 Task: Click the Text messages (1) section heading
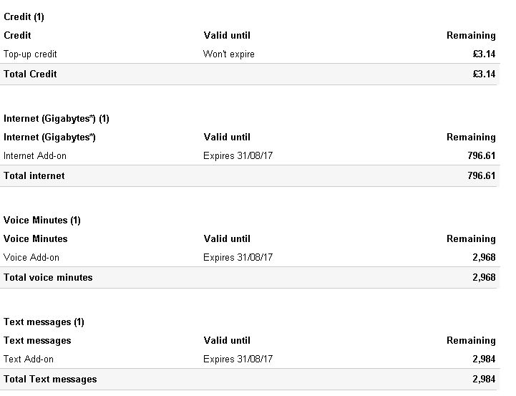[44, 322]
